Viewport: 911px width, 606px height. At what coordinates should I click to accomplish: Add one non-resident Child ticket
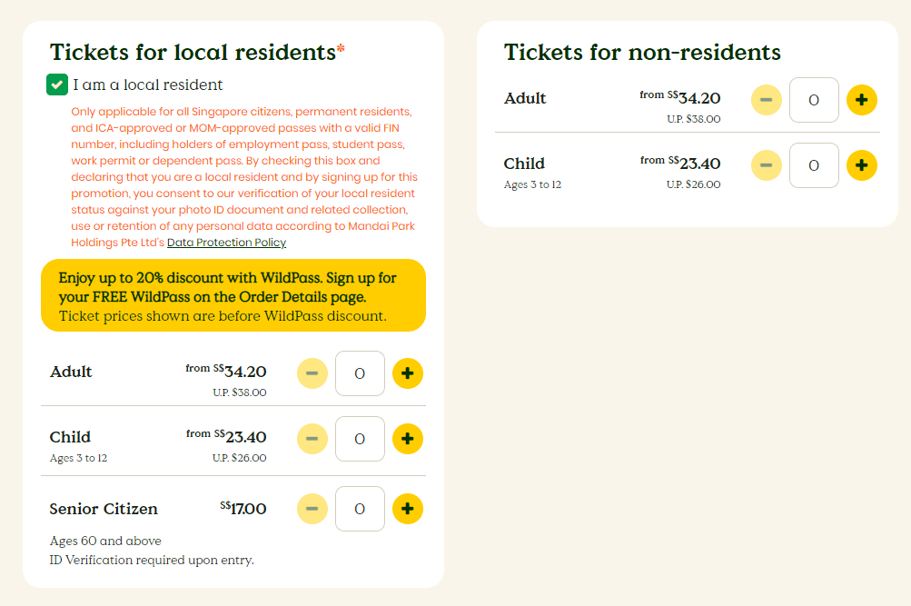[861, 165]
